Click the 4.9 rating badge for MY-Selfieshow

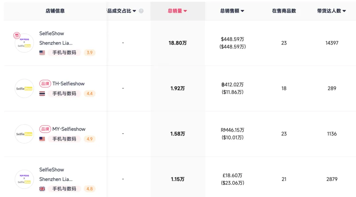pos(89,139)
